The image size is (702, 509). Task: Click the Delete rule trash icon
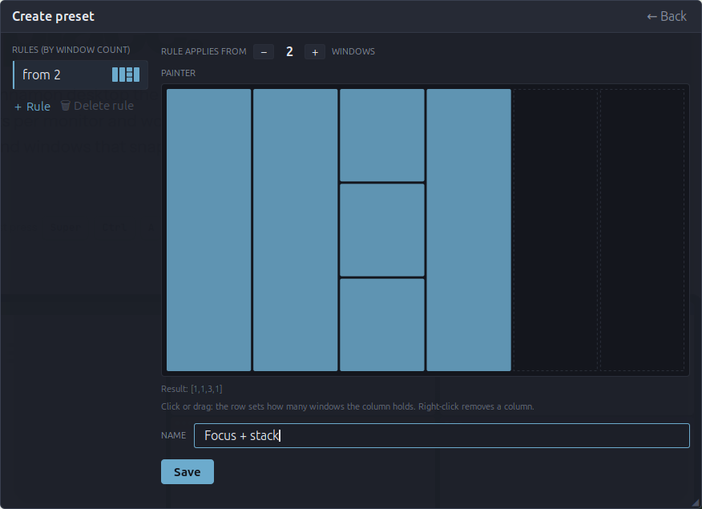pyautogui.click(x=66, y=106)
